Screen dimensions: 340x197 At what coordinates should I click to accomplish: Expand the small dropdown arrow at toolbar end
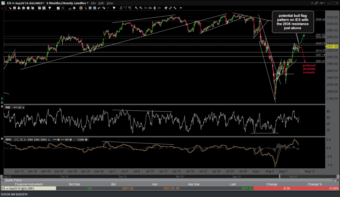point(181,8)
